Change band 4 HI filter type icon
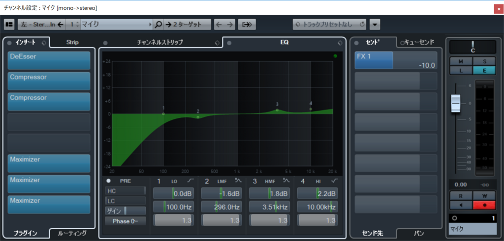Screen dimensions: 504x241 334,181
